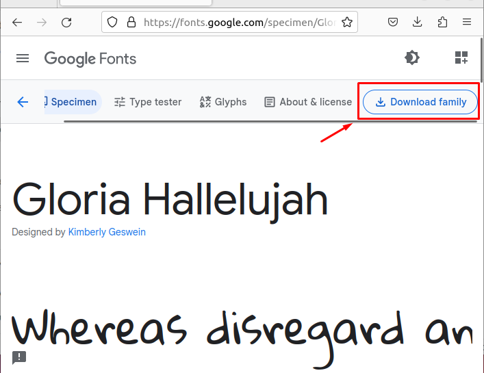Open the About & license tab
The width and height of the screenshot is (484, 373).
click(308, 102)
